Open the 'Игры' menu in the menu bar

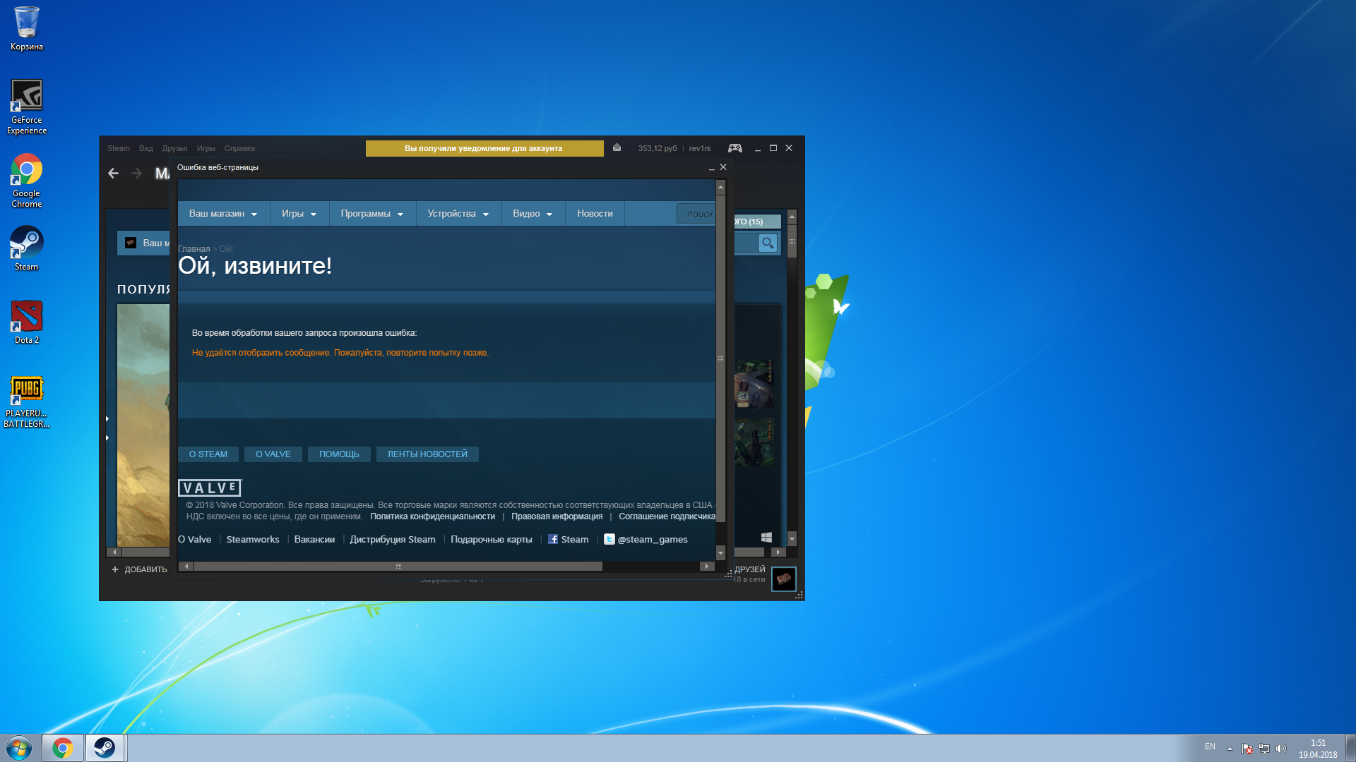click(x=206, y=148)
